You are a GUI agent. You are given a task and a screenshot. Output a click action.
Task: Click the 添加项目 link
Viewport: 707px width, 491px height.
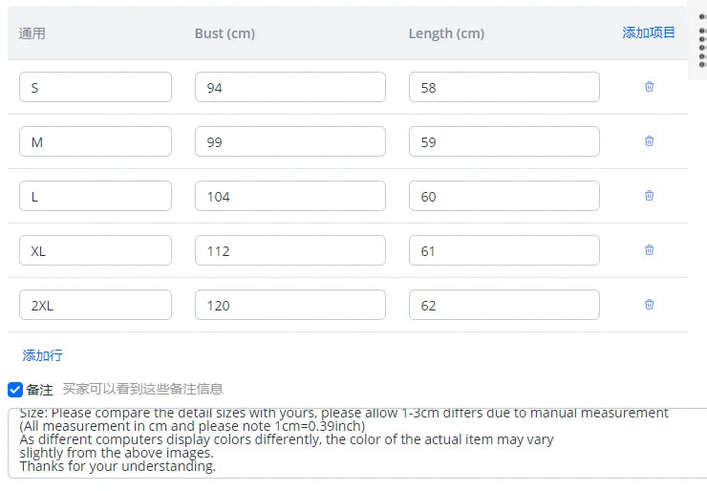point(649,32)
